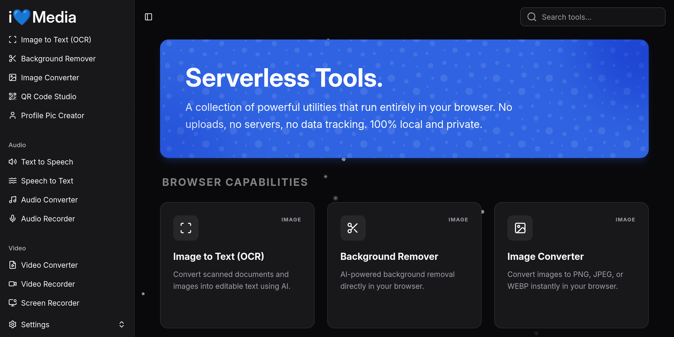Open the Image to Text (OCR) card
Viewport: 674px width, 337px height.
coord(237,265)
